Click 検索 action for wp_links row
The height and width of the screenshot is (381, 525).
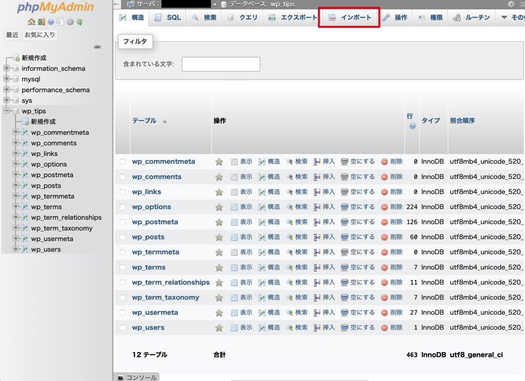pos(297,192)
